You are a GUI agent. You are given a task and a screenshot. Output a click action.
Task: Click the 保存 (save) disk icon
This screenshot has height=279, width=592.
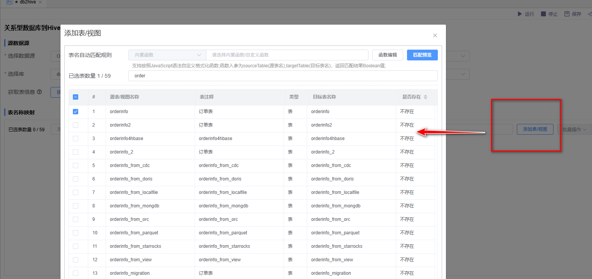tap(567, 14)
